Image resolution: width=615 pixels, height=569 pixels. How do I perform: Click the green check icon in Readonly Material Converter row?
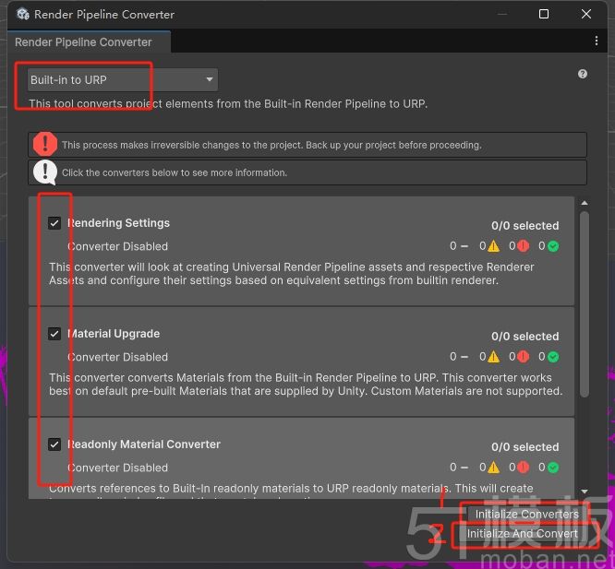pyautogui.click(x=553, y=468)
